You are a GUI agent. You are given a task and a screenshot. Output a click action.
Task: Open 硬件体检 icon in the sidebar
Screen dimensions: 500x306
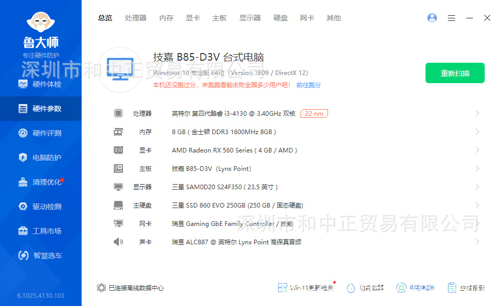pos(23,84)
